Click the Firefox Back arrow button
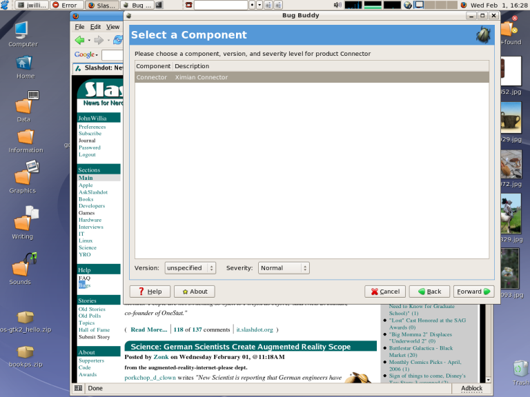Image resolution: width=530 pixels, height=397 pixels. 80,40
